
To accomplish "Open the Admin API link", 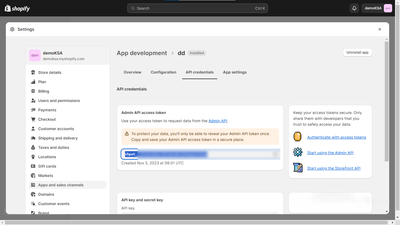I will [218, 121].
